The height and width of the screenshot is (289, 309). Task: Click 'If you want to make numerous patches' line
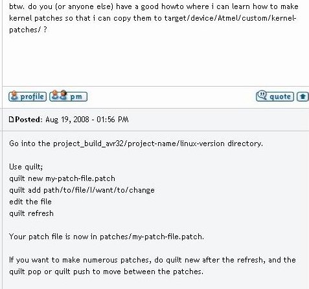pos(152,260)
